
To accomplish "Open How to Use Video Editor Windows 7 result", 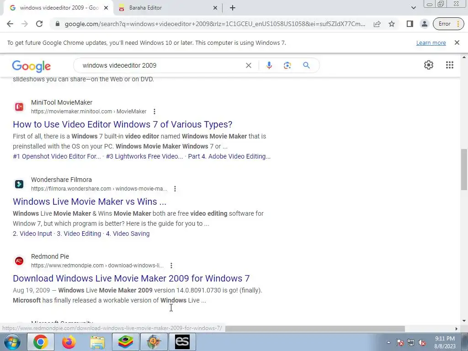I will pos(122,124).
